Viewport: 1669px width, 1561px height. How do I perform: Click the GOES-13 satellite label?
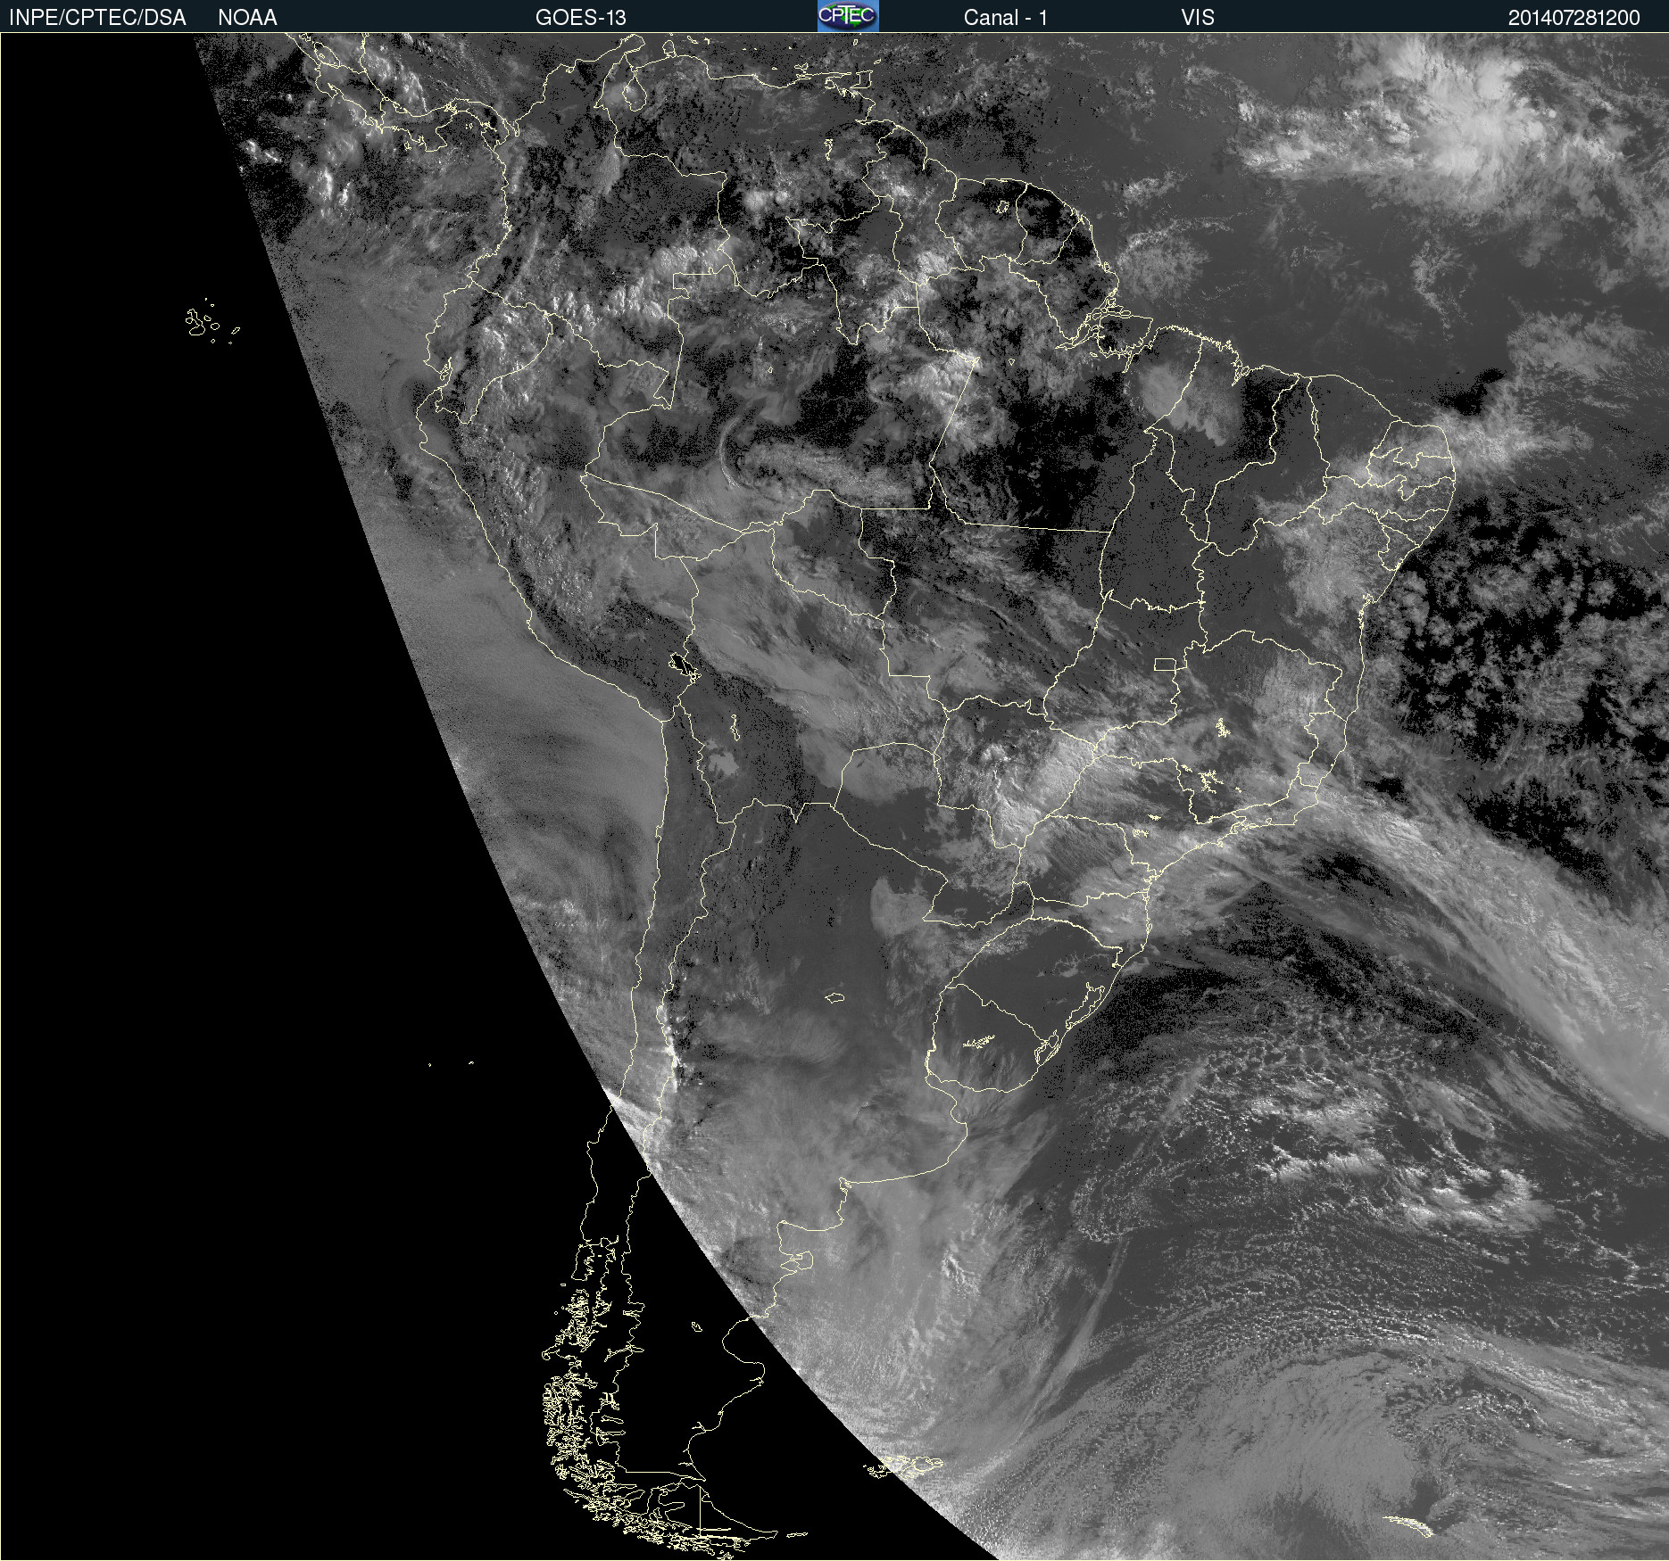tap(581, 18)
